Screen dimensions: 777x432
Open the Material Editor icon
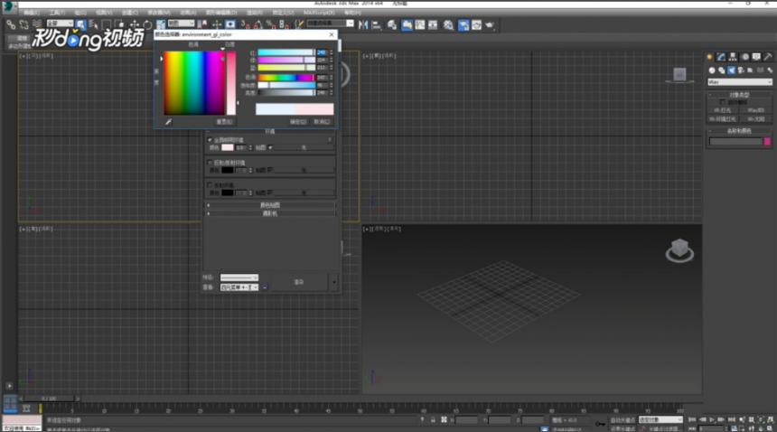point(448,24)
